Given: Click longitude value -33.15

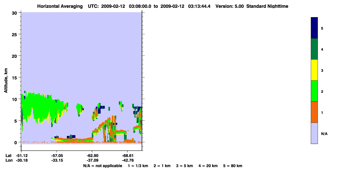Looking at the screenshot, I should click(x=57, y=161).
